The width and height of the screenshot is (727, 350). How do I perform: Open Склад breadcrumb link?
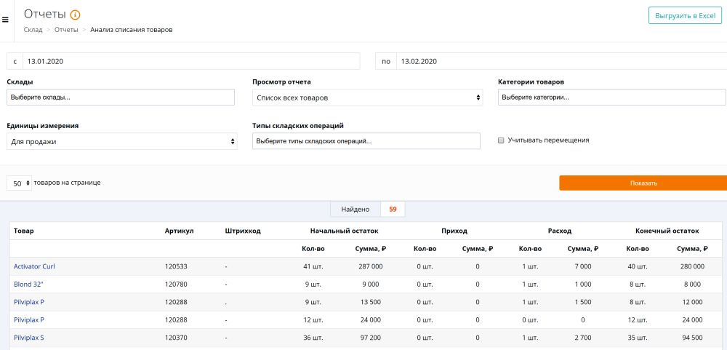(33, 30)
